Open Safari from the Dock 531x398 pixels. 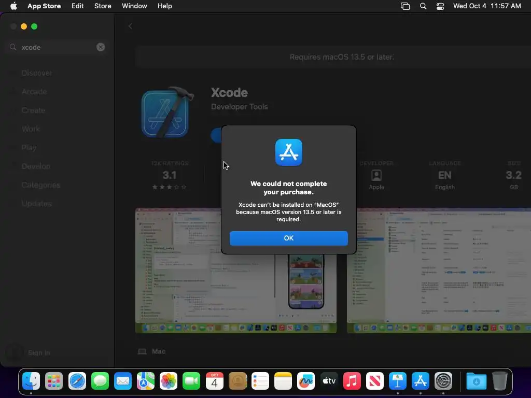pyautogui.click(x=77, y=381)
